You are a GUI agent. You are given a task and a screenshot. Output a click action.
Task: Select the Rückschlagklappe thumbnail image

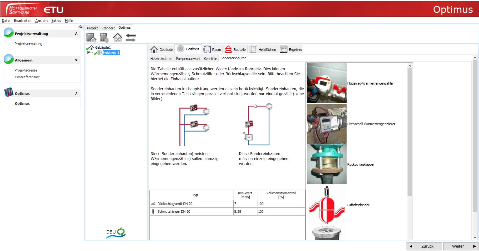click(x=326, y=164)
